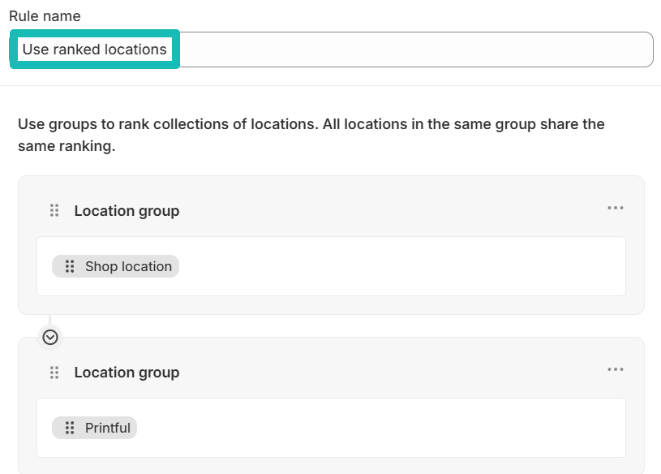The image size is (661, 474).
Task: Select the Shop location chip
Action: (115, 265)
